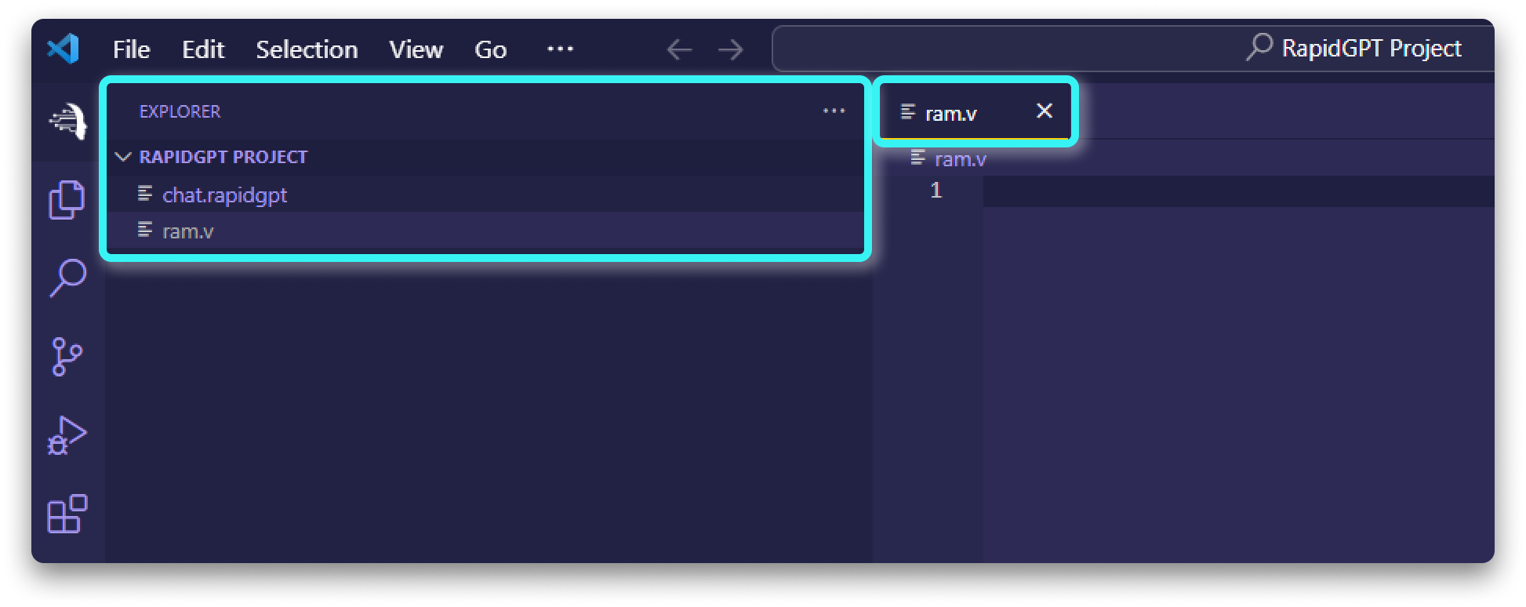Open Edit menu
This screenshot has height=607, width=1526.
point(203,49)
